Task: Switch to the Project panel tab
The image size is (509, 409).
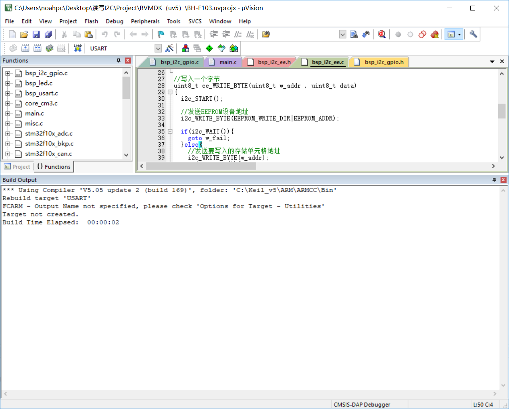Action: (x=17, y=167)
